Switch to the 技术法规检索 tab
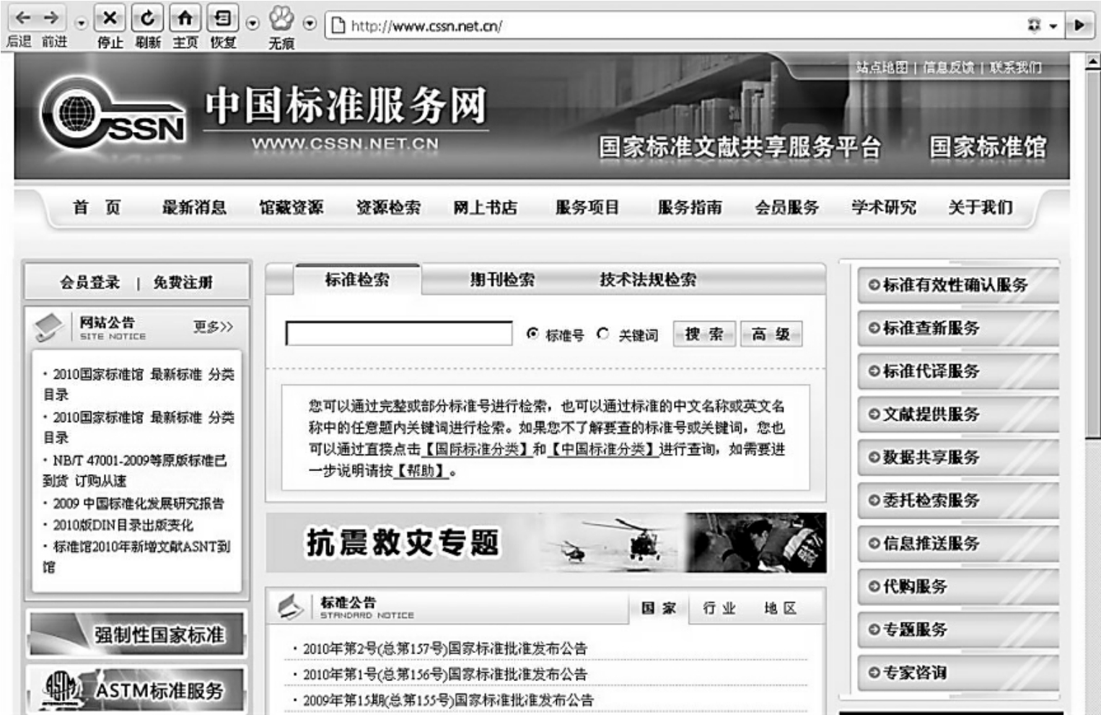This screenshot has height=715, width=1101. (648, 280)
